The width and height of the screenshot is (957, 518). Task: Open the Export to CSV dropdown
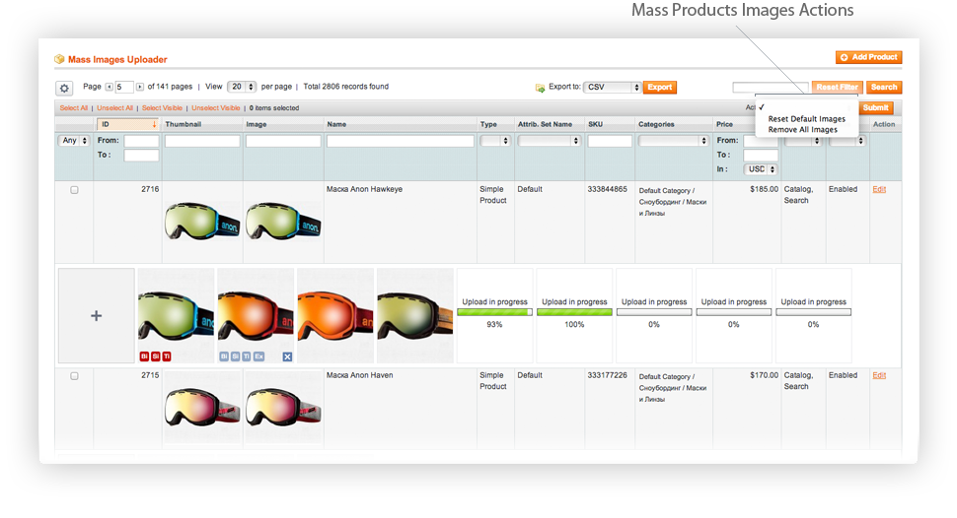click(x=612, y=88)
